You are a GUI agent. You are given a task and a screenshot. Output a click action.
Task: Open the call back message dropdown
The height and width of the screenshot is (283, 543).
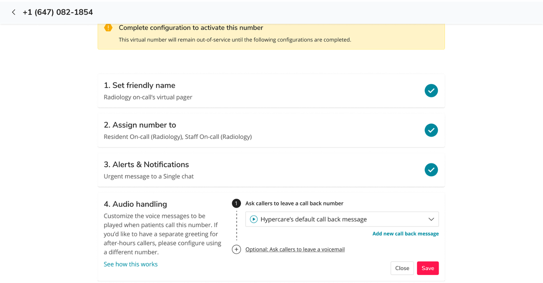point(342,219)
